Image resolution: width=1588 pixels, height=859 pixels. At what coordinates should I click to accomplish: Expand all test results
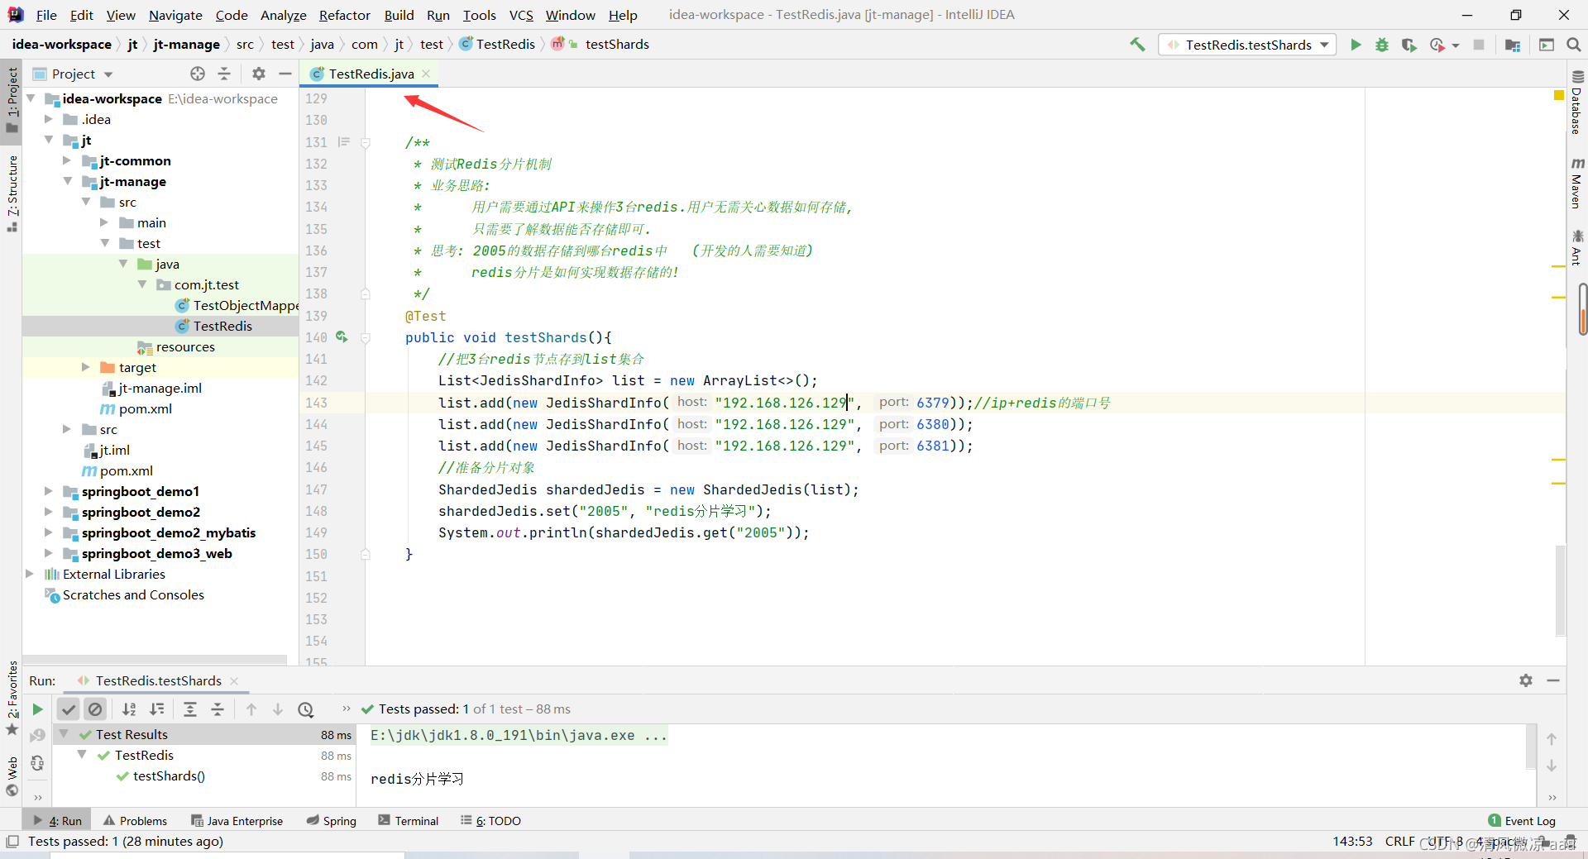(x=190, y=709)
